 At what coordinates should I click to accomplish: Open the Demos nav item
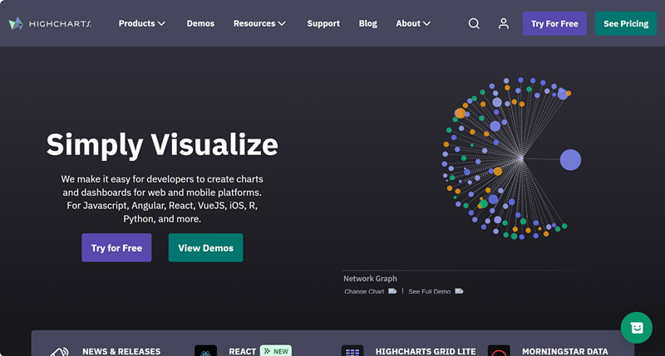(x=200, y=24)
